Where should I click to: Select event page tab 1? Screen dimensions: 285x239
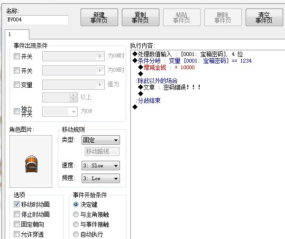coord(17,34)
